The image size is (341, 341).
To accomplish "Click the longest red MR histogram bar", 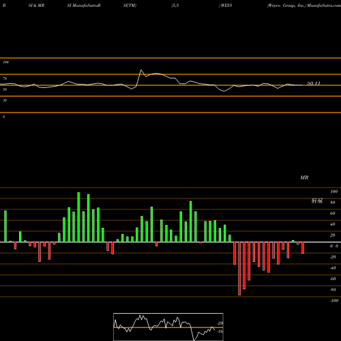I will pos(239,269).
